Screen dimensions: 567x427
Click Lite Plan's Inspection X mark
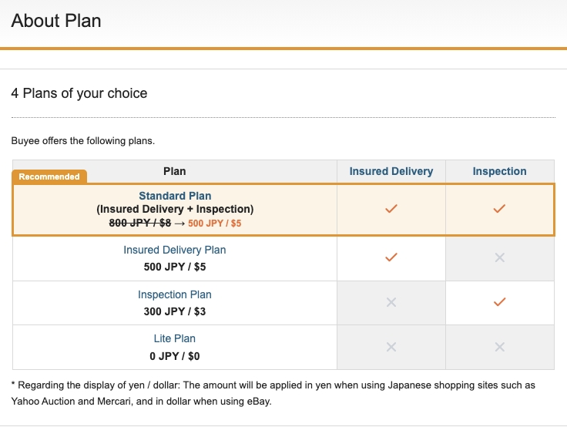pyautogui.click(x=500, y=347)
